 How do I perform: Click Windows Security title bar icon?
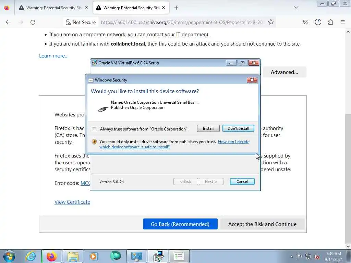pyautogui.click(x=90, y=80)
